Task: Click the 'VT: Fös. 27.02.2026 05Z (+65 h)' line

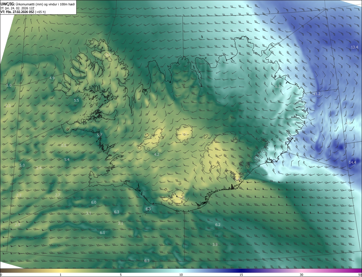Action: (23, 12)
